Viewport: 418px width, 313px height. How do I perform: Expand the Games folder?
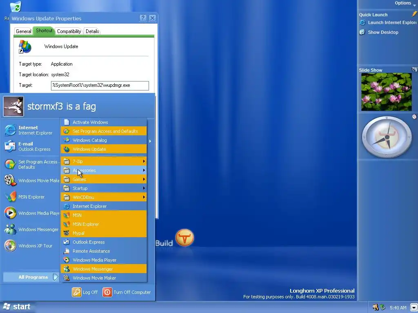coord(104,179)
